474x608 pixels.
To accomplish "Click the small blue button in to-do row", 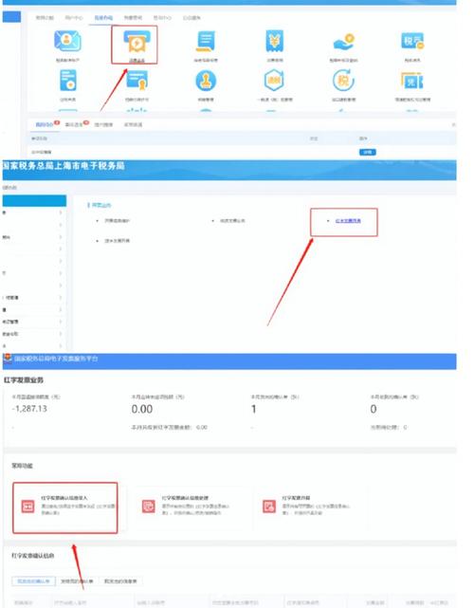I will pos(368,152).
